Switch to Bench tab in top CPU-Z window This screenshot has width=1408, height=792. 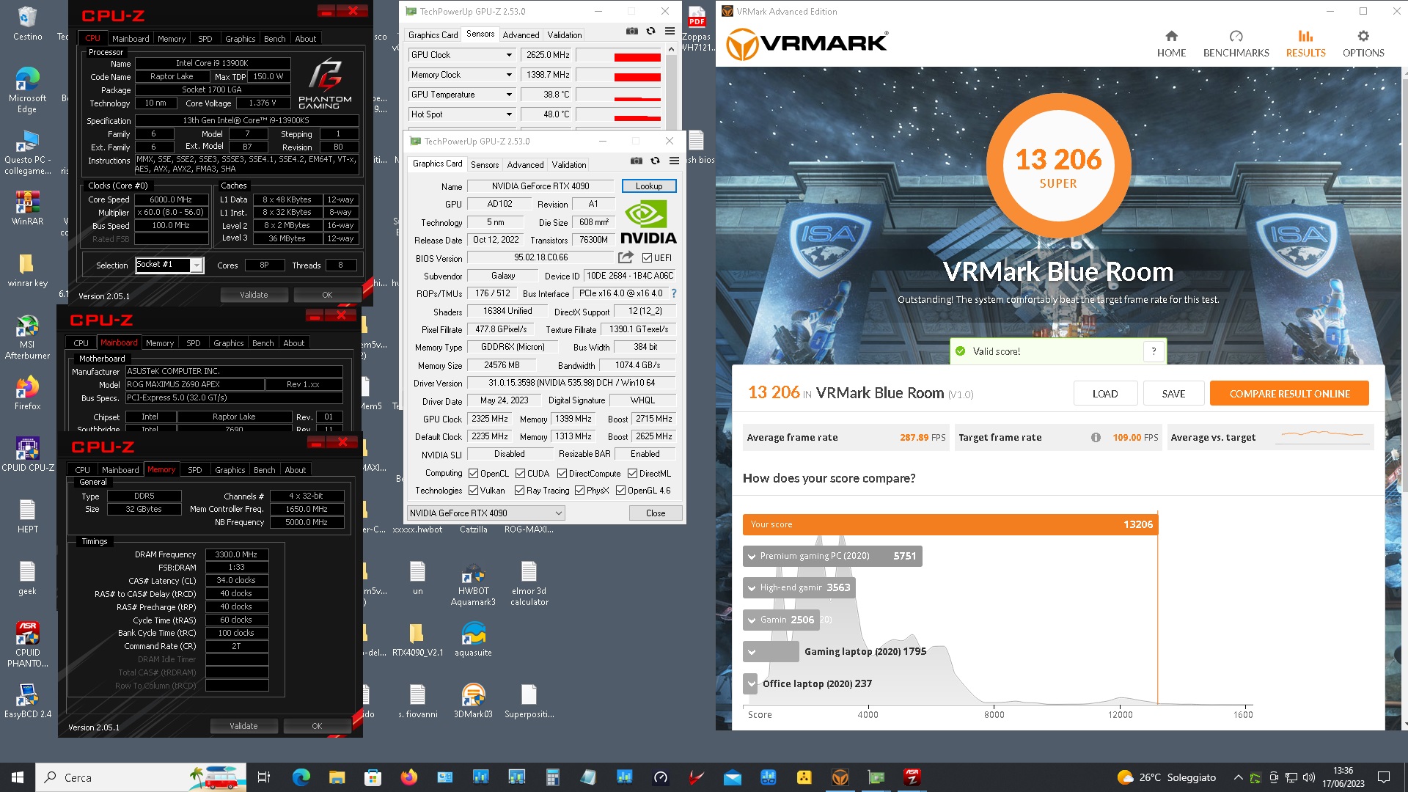(275, 39)
